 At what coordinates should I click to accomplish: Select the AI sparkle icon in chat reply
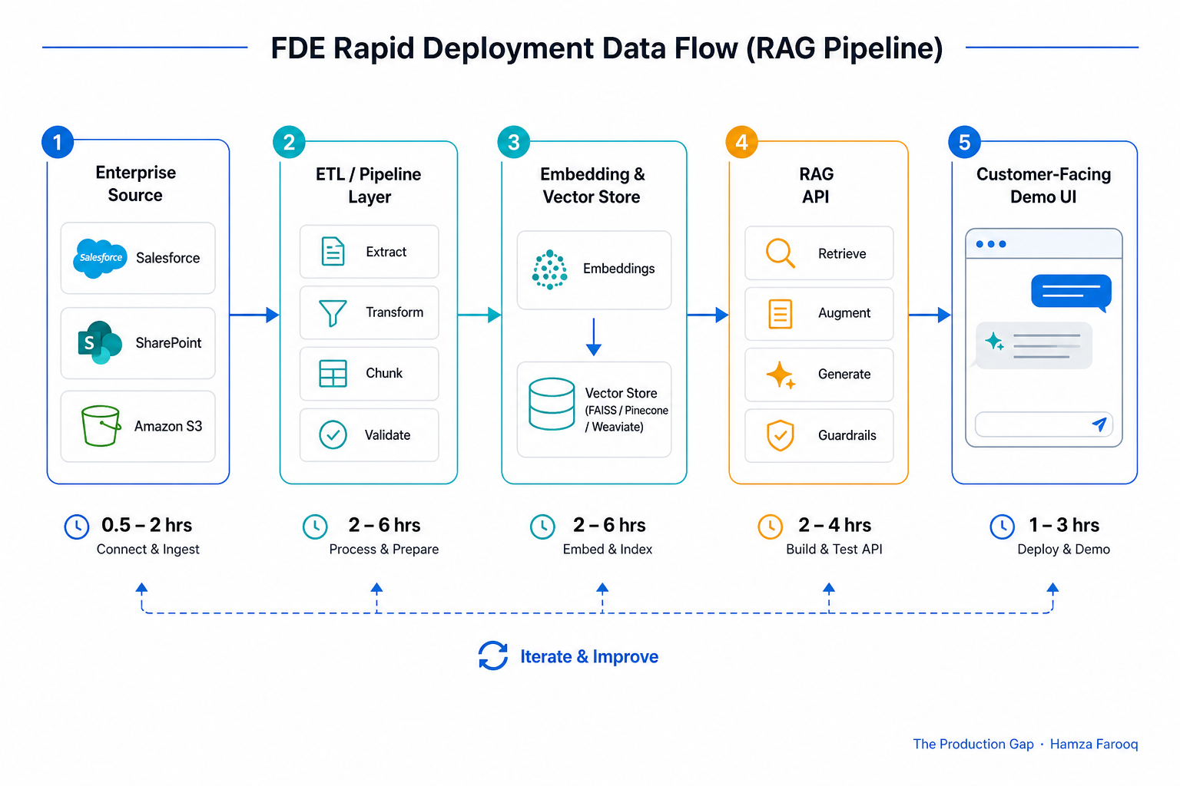tap(994, 342)
